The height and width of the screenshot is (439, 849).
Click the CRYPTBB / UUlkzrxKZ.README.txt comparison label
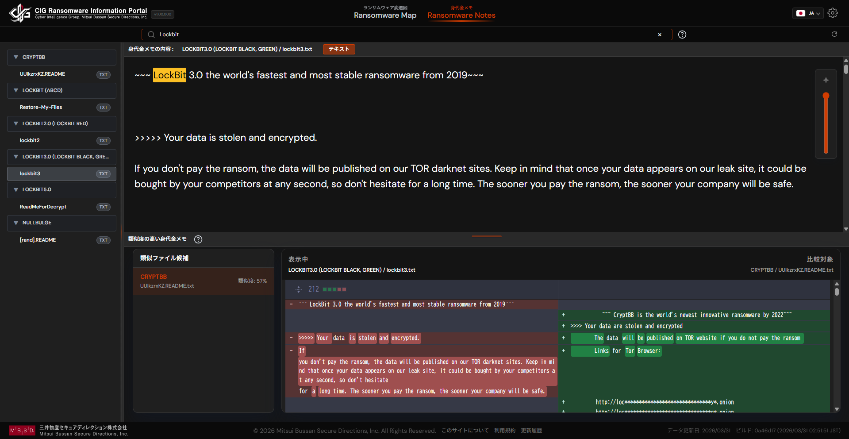791,270
